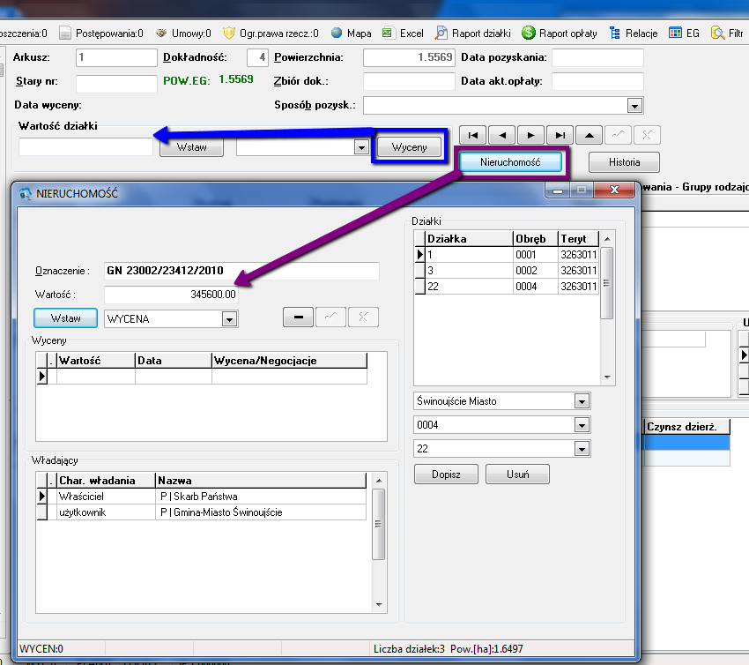Screen dimensions: 749x665
Task: Click the Dopisz button
Action: [x=446, y=474]
